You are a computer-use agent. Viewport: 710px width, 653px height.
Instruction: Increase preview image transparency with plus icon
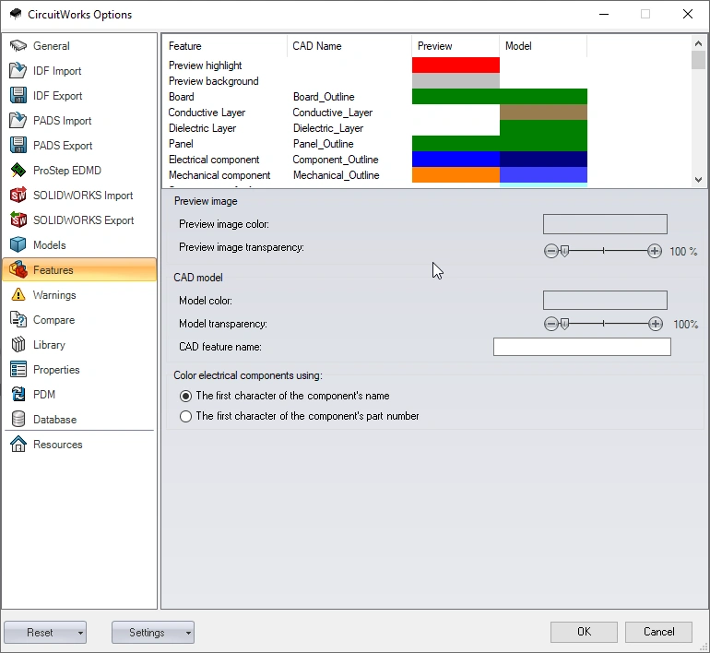point(655,251)
